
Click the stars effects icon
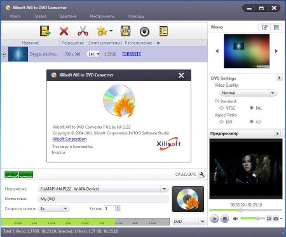tap(102, 31)
